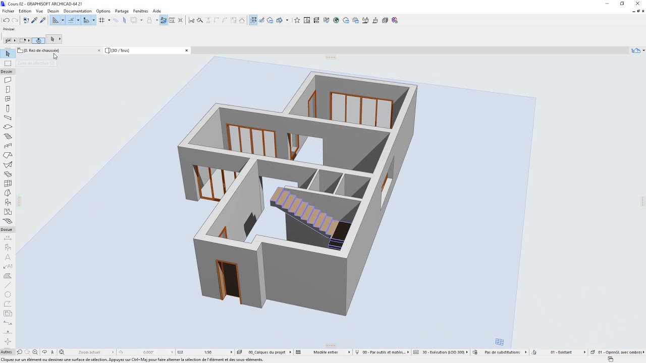The image size is (646, 363).
Task: Open the Aide menu
Action: pos(157,11)
